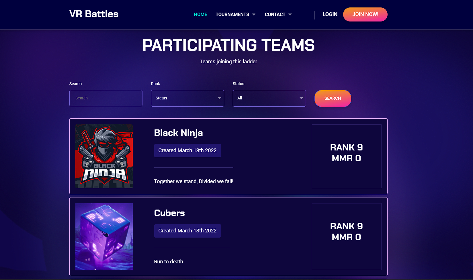Go to the HOME nav item
Screen dimensions: 473x280
200,14
